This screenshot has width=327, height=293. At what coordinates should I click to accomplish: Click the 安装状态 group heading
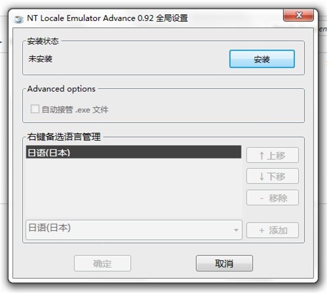pyautogui.click(x=43, y=41)
